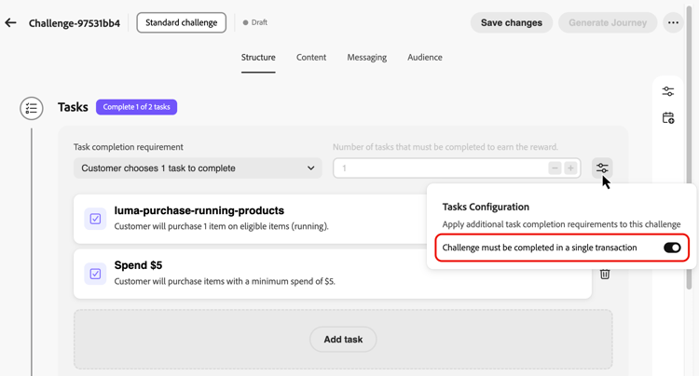This screenshot has height=376, width=699.
Task: Click the tasks configuration sliders icon
Action: point(602,168)
